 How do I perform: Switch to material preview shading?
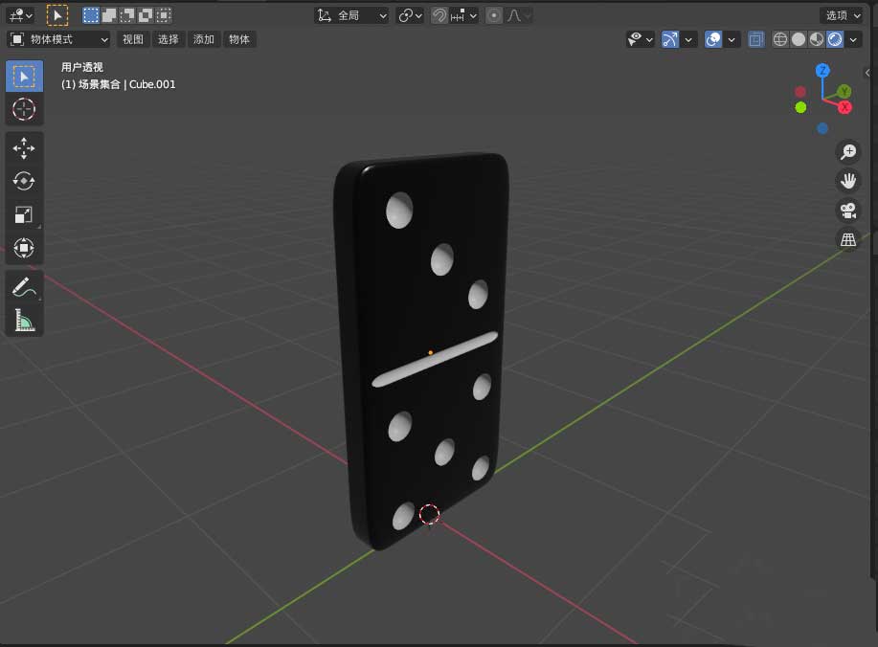click(x=817, y=39)
